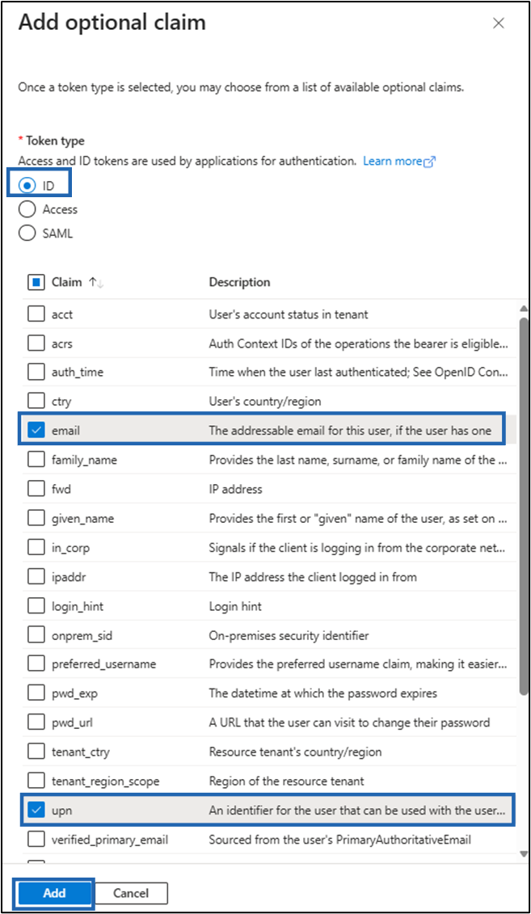The height and width of the screenshot is (914, 531).
Task: Check the tenant_ctry claim checkbox
Action: pos(36,752)
